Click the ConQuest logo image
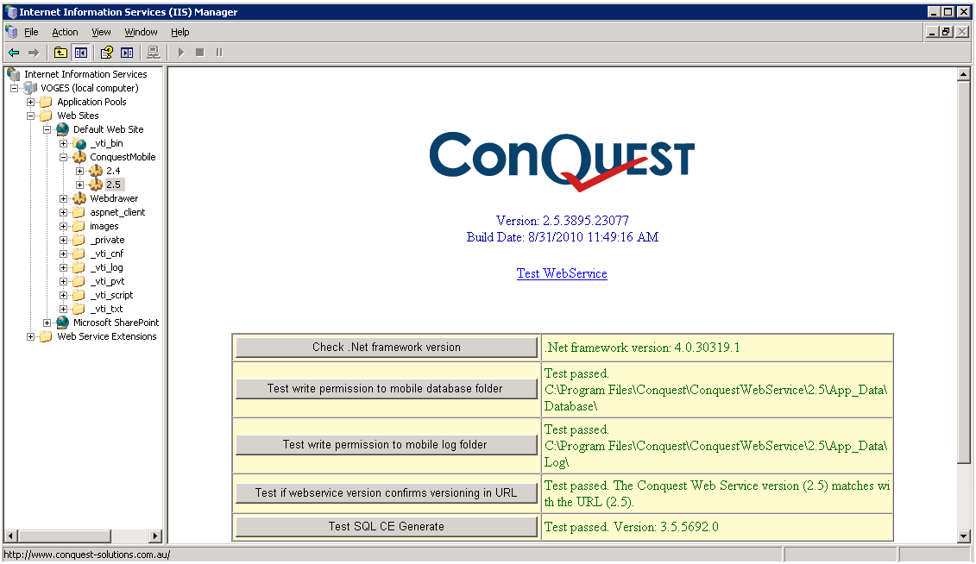The height and width of the screenshot is (564, 976). coord(562,161)
